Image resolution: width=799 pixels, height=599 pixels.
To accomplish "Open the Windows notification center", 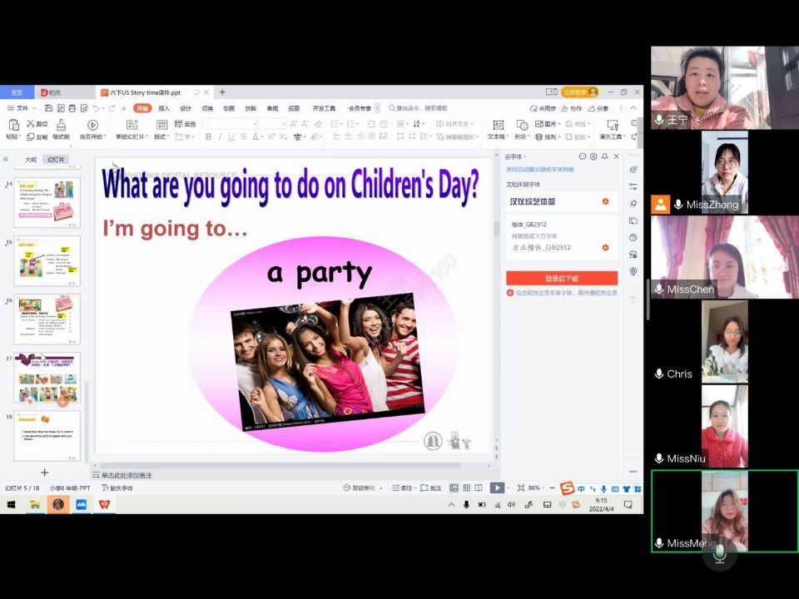I will 628,504.
